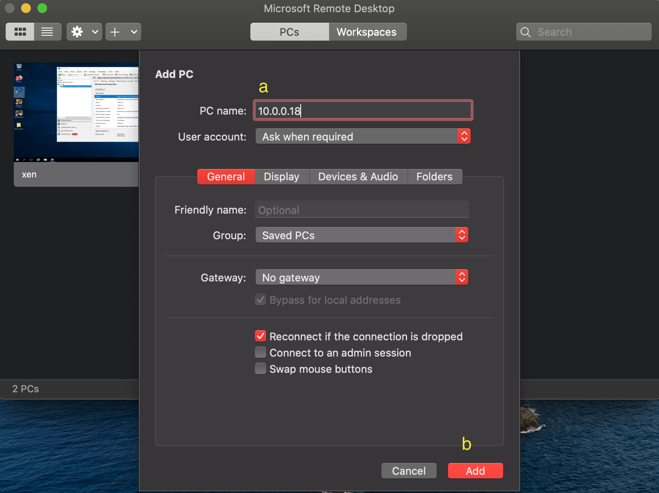Open the settings gear menu
The image size is (659, 493).
77,32
